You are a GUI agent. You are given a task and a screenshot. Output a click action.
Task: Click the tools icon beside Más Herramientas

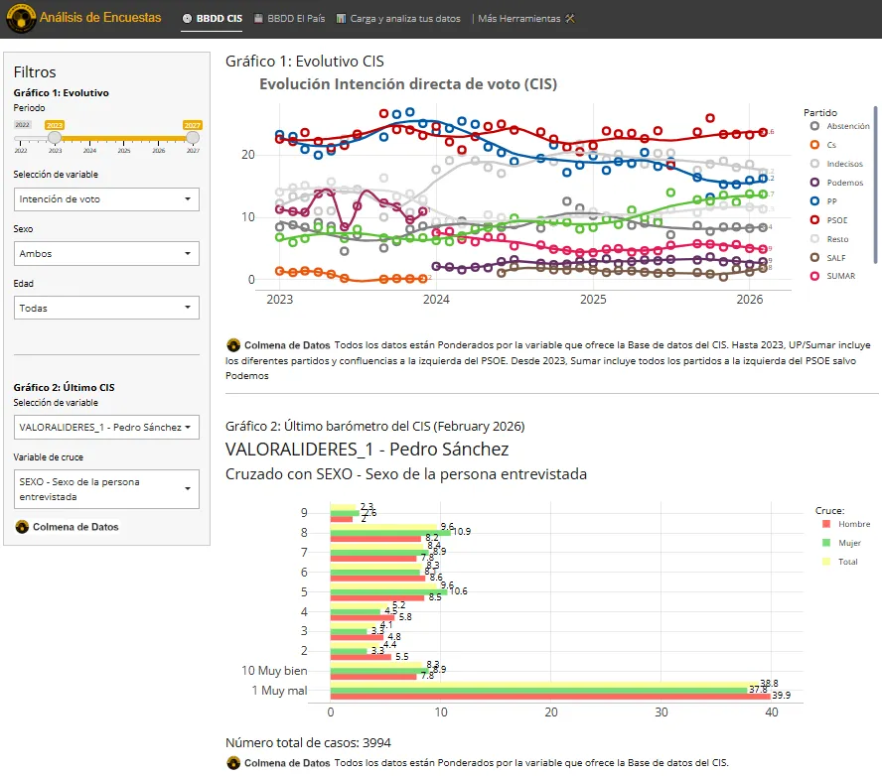[x=570, y=19]
